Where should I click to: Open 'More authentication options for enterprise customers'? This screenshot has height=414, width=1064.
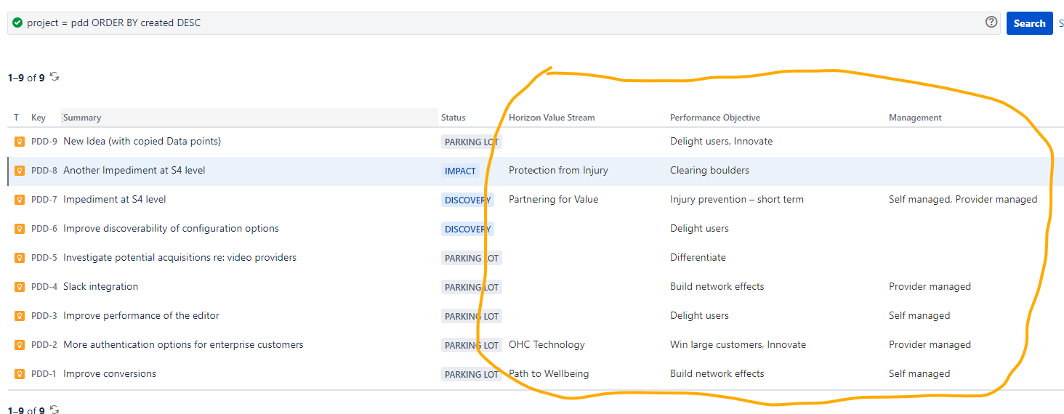coord(183,345)
